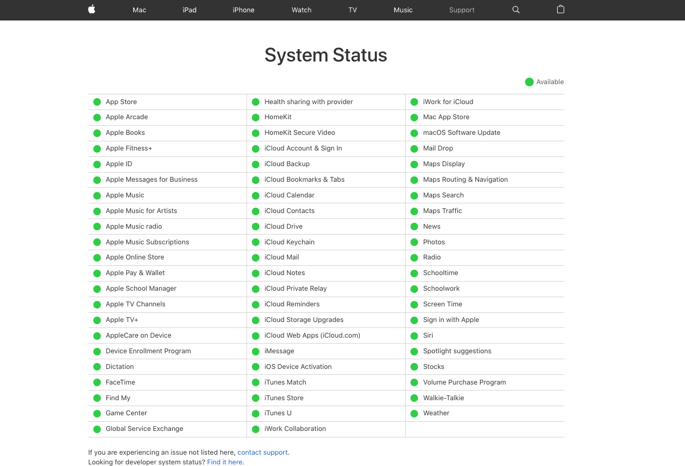
Task: Select the Screen Time entry
Action: pos(443,304)
